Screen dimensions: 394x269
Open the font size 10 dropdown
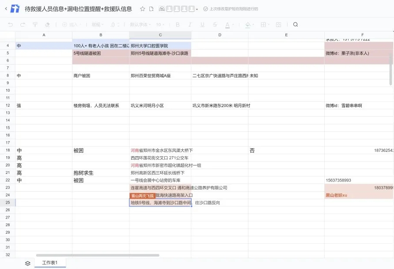tap(160, 24)
